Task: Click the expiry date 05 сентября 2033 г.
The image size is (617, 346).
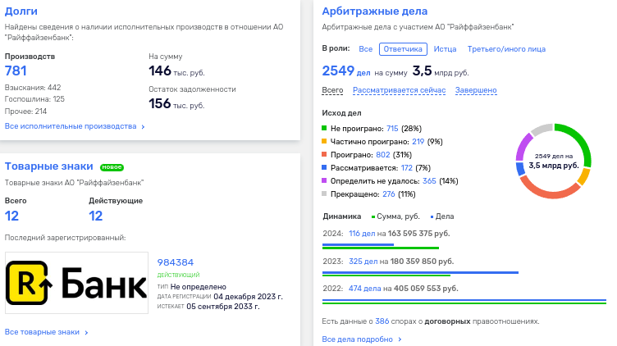Action: tap(223, 307)
